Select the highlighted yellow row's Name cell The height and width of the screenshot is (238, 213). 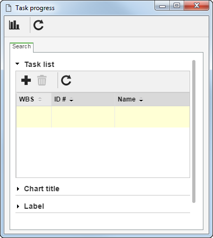pyautogui.click(x=152, y=117)
